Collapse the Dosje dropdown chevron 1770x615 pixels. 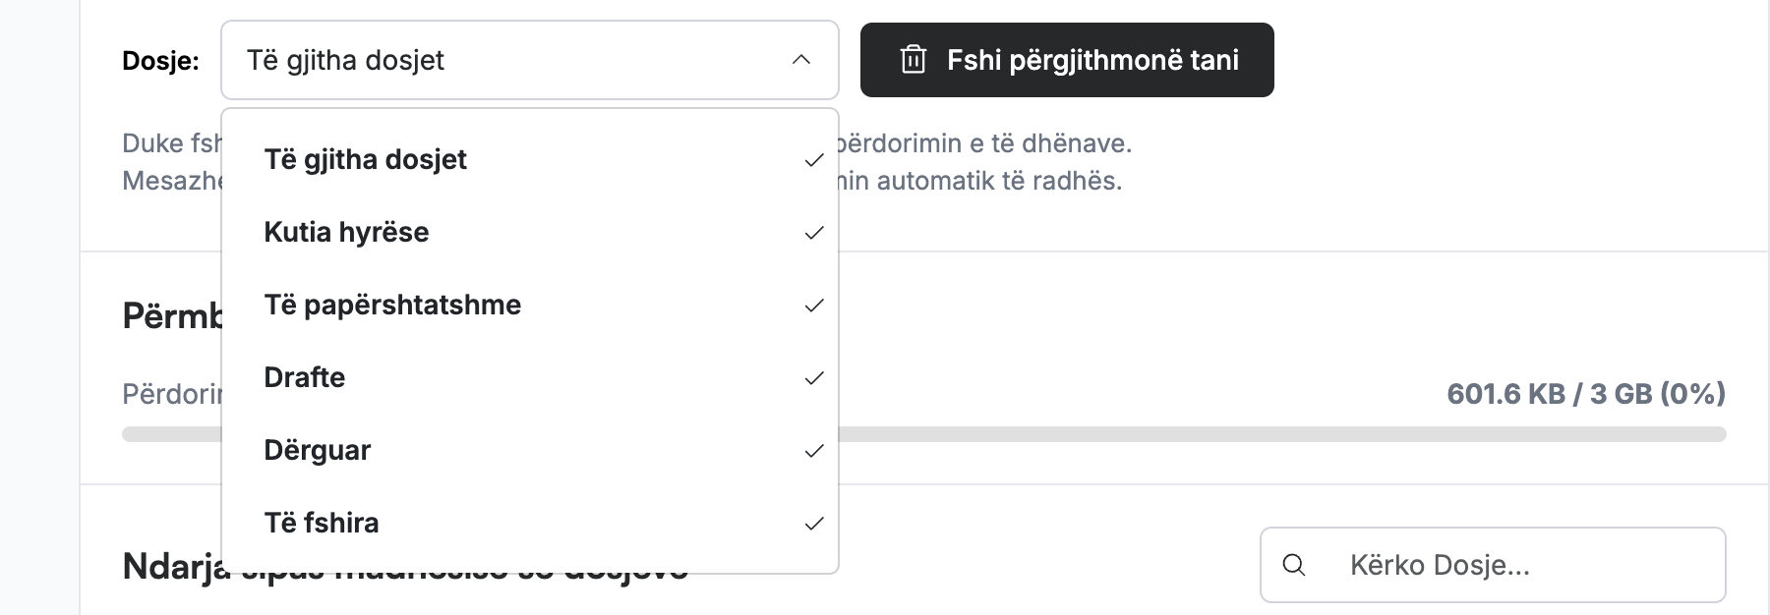801,60
